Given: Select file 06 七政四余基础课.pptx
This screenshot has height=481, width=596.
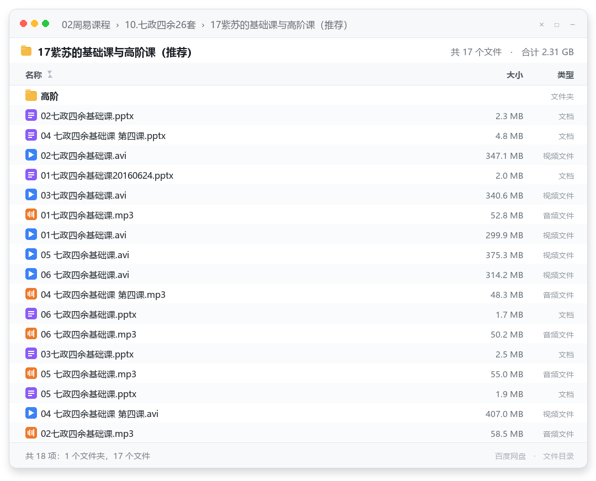Looking at the screenshot, I should (x=88, y=314).
